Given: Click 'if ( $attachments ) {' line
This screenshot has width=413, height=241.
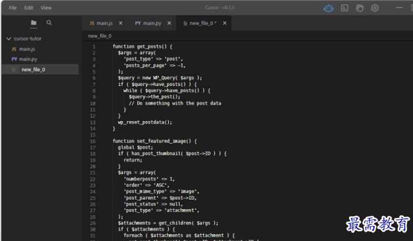Looking at the screenshot, I should [146, 229].
